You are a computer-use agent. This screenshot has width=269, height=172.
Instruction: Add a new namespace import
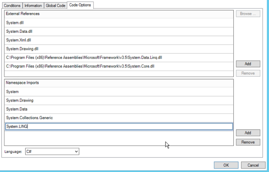(248, 133)
